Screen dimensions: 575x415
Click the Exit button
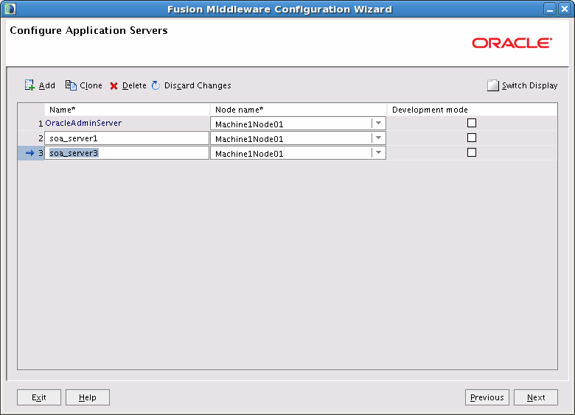coord(39,397)
